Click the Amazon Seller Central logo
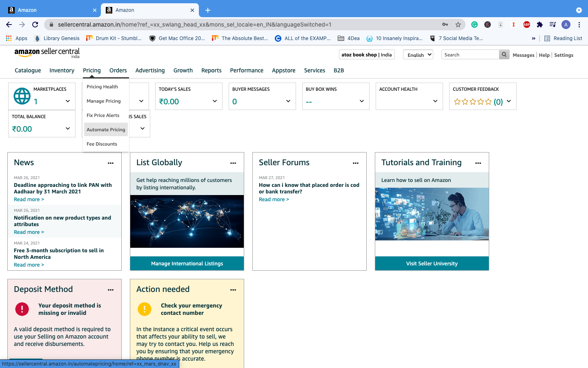The width and height of the screenshot is (588, 368). (x=47, y=53)
